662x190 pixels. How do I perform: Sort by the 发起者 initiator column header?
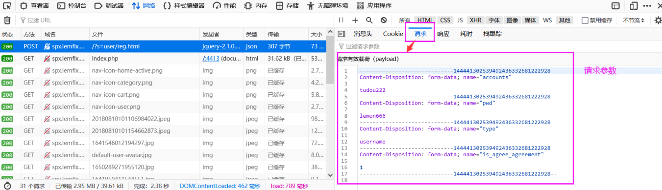click(221, 34)
